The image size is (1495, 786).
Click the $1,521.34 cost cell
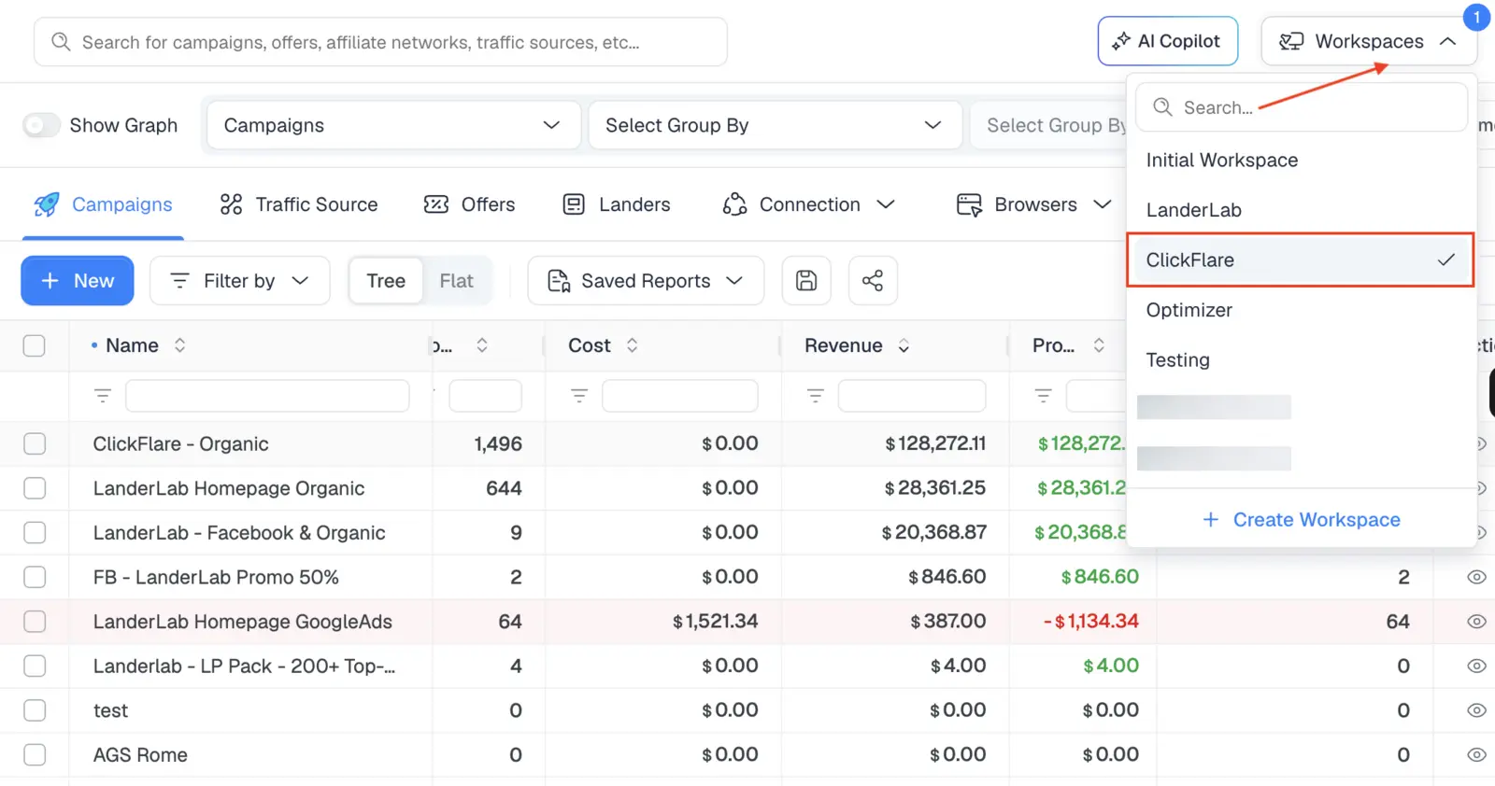pyautogui.click(x=715, y=622)
